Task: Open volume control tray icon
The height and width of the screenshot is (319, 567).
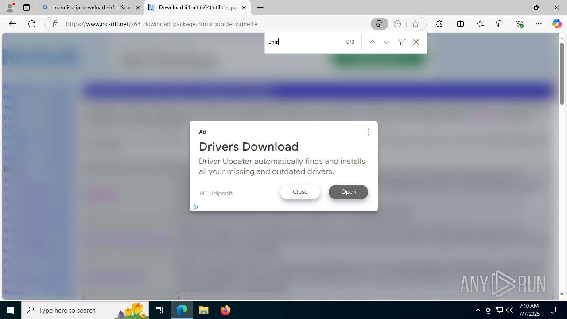Action: point(510,310)
